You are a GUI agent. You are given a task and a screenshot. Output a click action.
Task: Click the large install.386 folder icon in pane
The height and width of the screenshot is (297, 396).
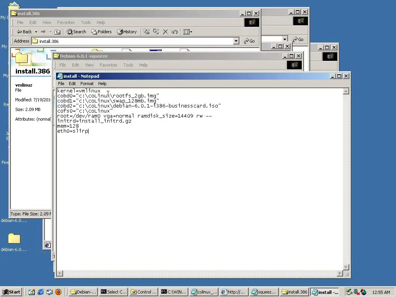click(22, 58)
